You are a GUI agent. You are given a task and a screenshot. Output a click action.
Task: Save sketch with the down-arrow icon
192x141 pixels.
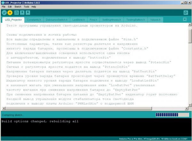pyautogui.click(x=28, y=12)
